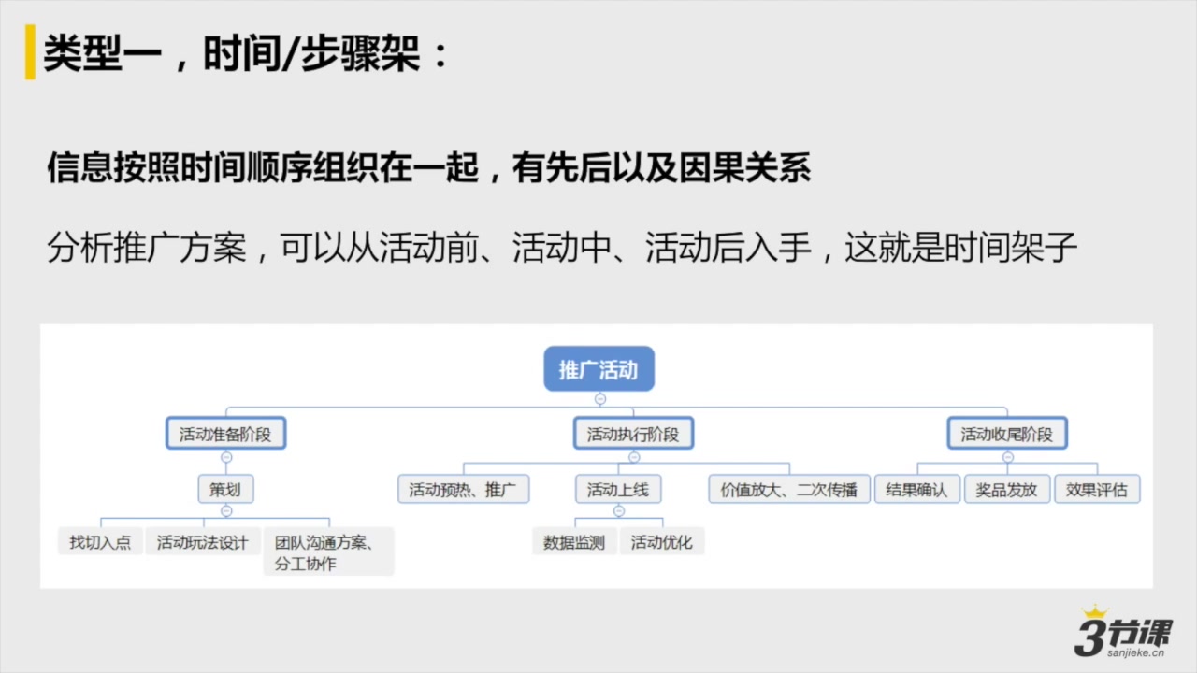Select the 活动收尾阶段 node
The image size is (1197, 673).
coord(1007,434)
